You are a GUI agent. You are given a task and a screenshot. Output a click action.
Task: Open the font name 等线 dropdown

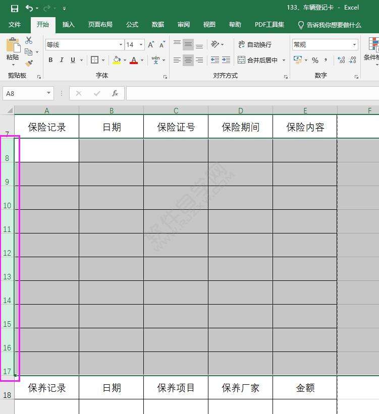pyautogui.click(x=121, y=44)
